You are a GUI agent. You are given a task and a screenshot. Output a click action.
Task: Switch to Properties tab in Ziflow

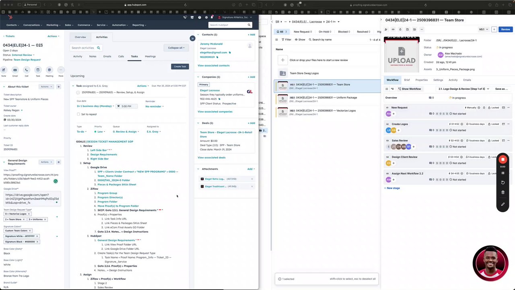point(421,80)
